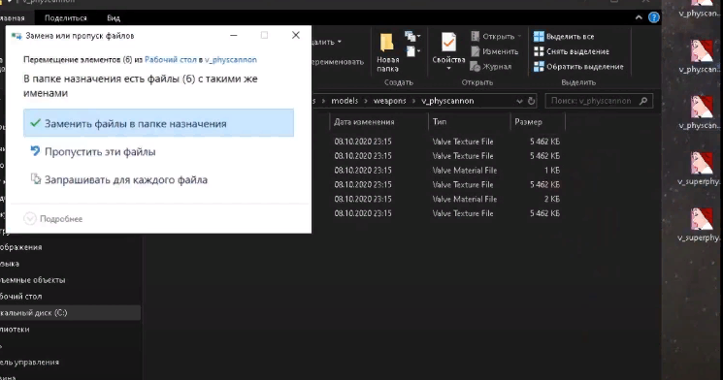Click 'Выделить все' in ribbon
The image size is (723, 380).
[x=564, y=37]
